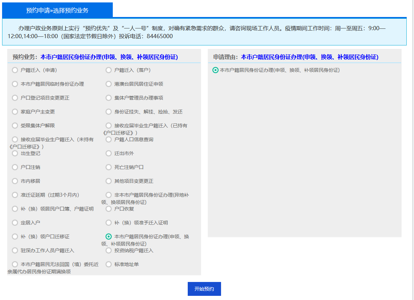This screenshot has width=414, height=300.
Task: Click selected 本市户籍居民身份证办理 radio in 预约业务 list
Action: (x=109, y=237)
